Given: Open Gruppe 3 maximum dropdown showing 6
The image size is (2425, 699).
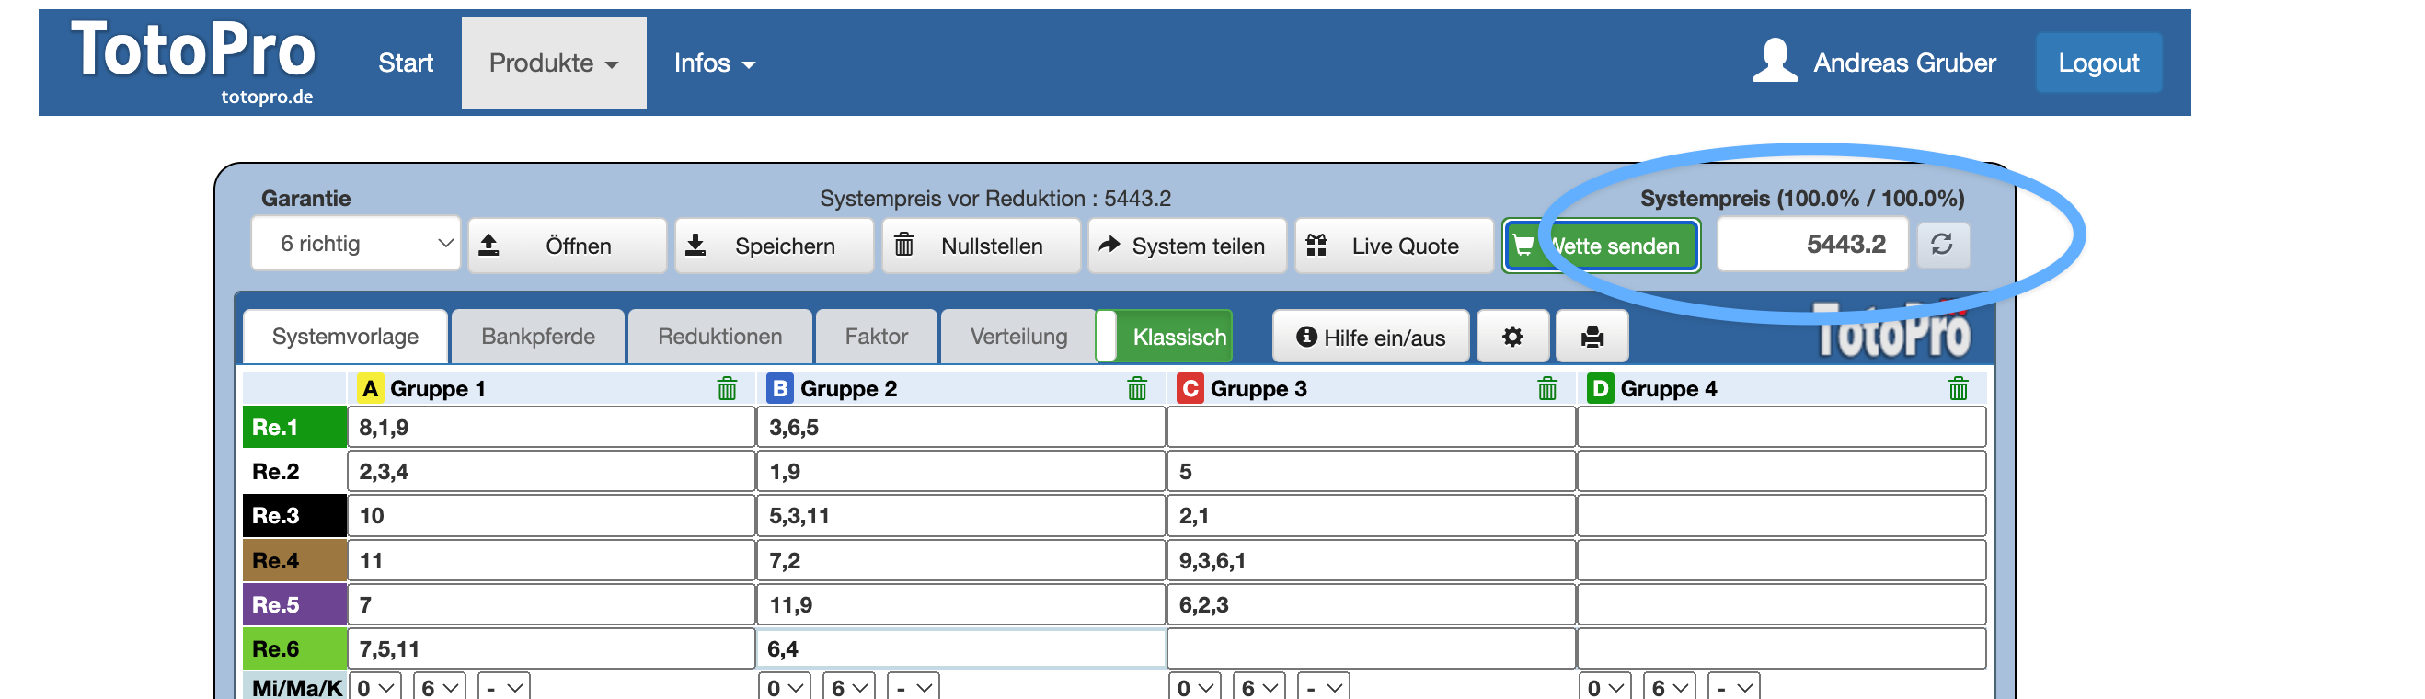Looking at the screenshot, I should click(1259, 687).
